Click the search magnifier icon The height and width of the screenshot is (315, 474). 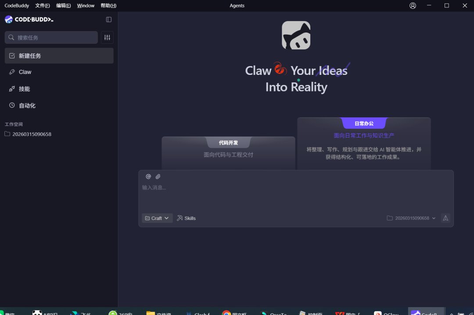(x=11, y=37)
